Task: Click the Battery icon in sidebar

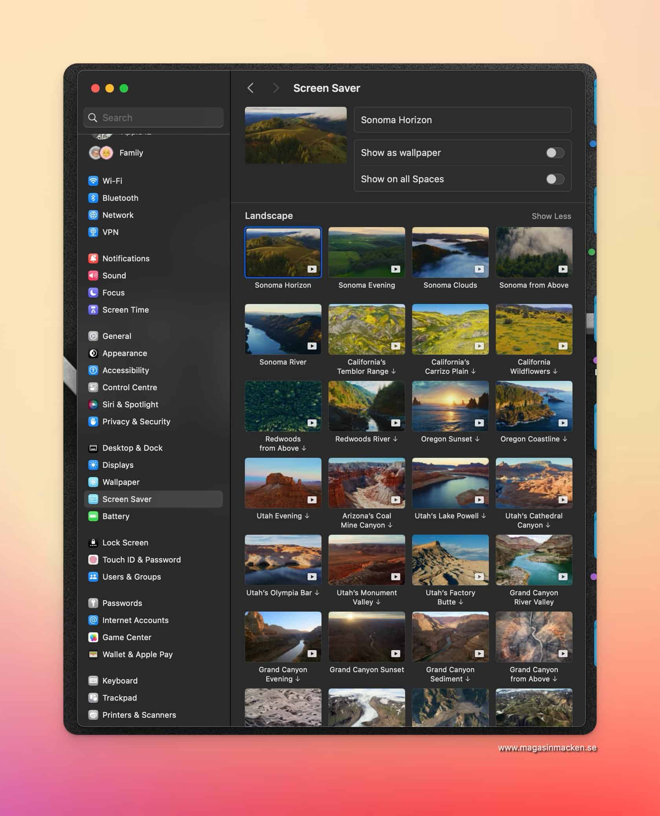Action: click(93, 516)
